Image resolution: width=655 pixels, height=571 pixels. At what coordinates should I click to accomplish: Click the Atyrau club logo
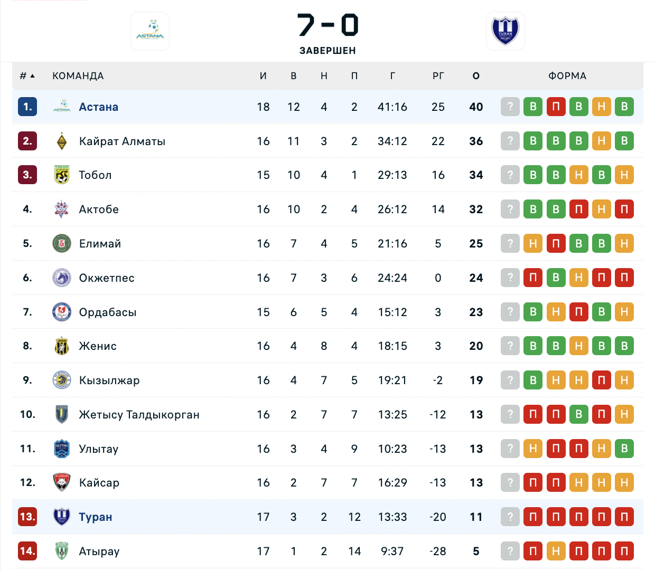click(62, 551)
